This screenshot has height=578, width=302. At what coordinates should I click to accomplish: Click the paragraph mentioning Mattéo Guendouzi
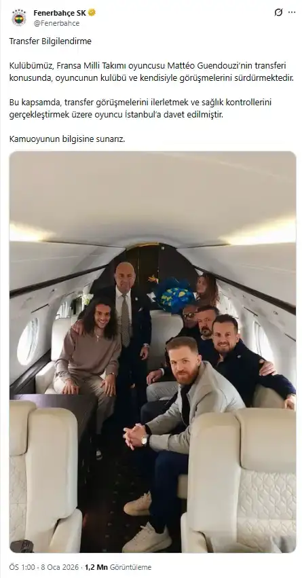(151, 72)
